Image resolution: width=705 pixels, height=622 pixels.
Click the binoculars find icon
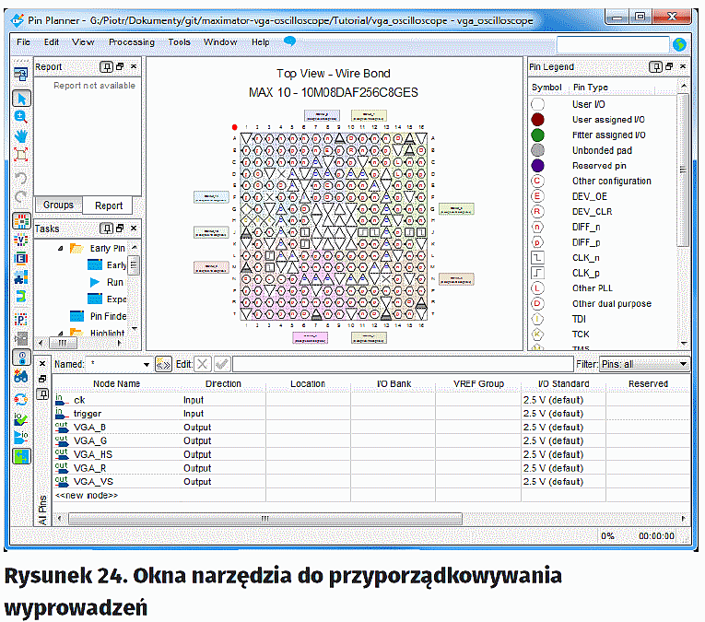(x=21, y=376)
